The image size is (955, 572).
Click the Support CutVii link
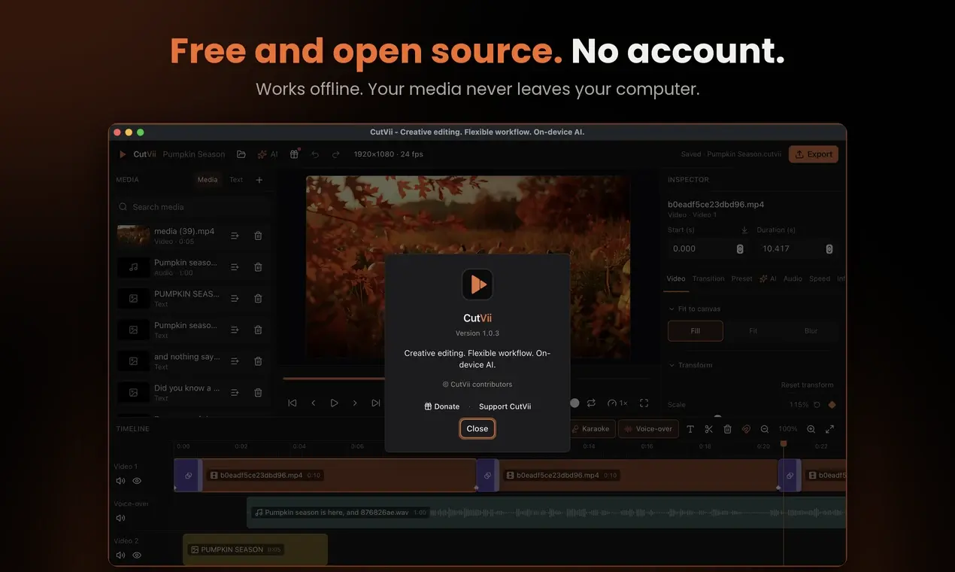point(505,406)
